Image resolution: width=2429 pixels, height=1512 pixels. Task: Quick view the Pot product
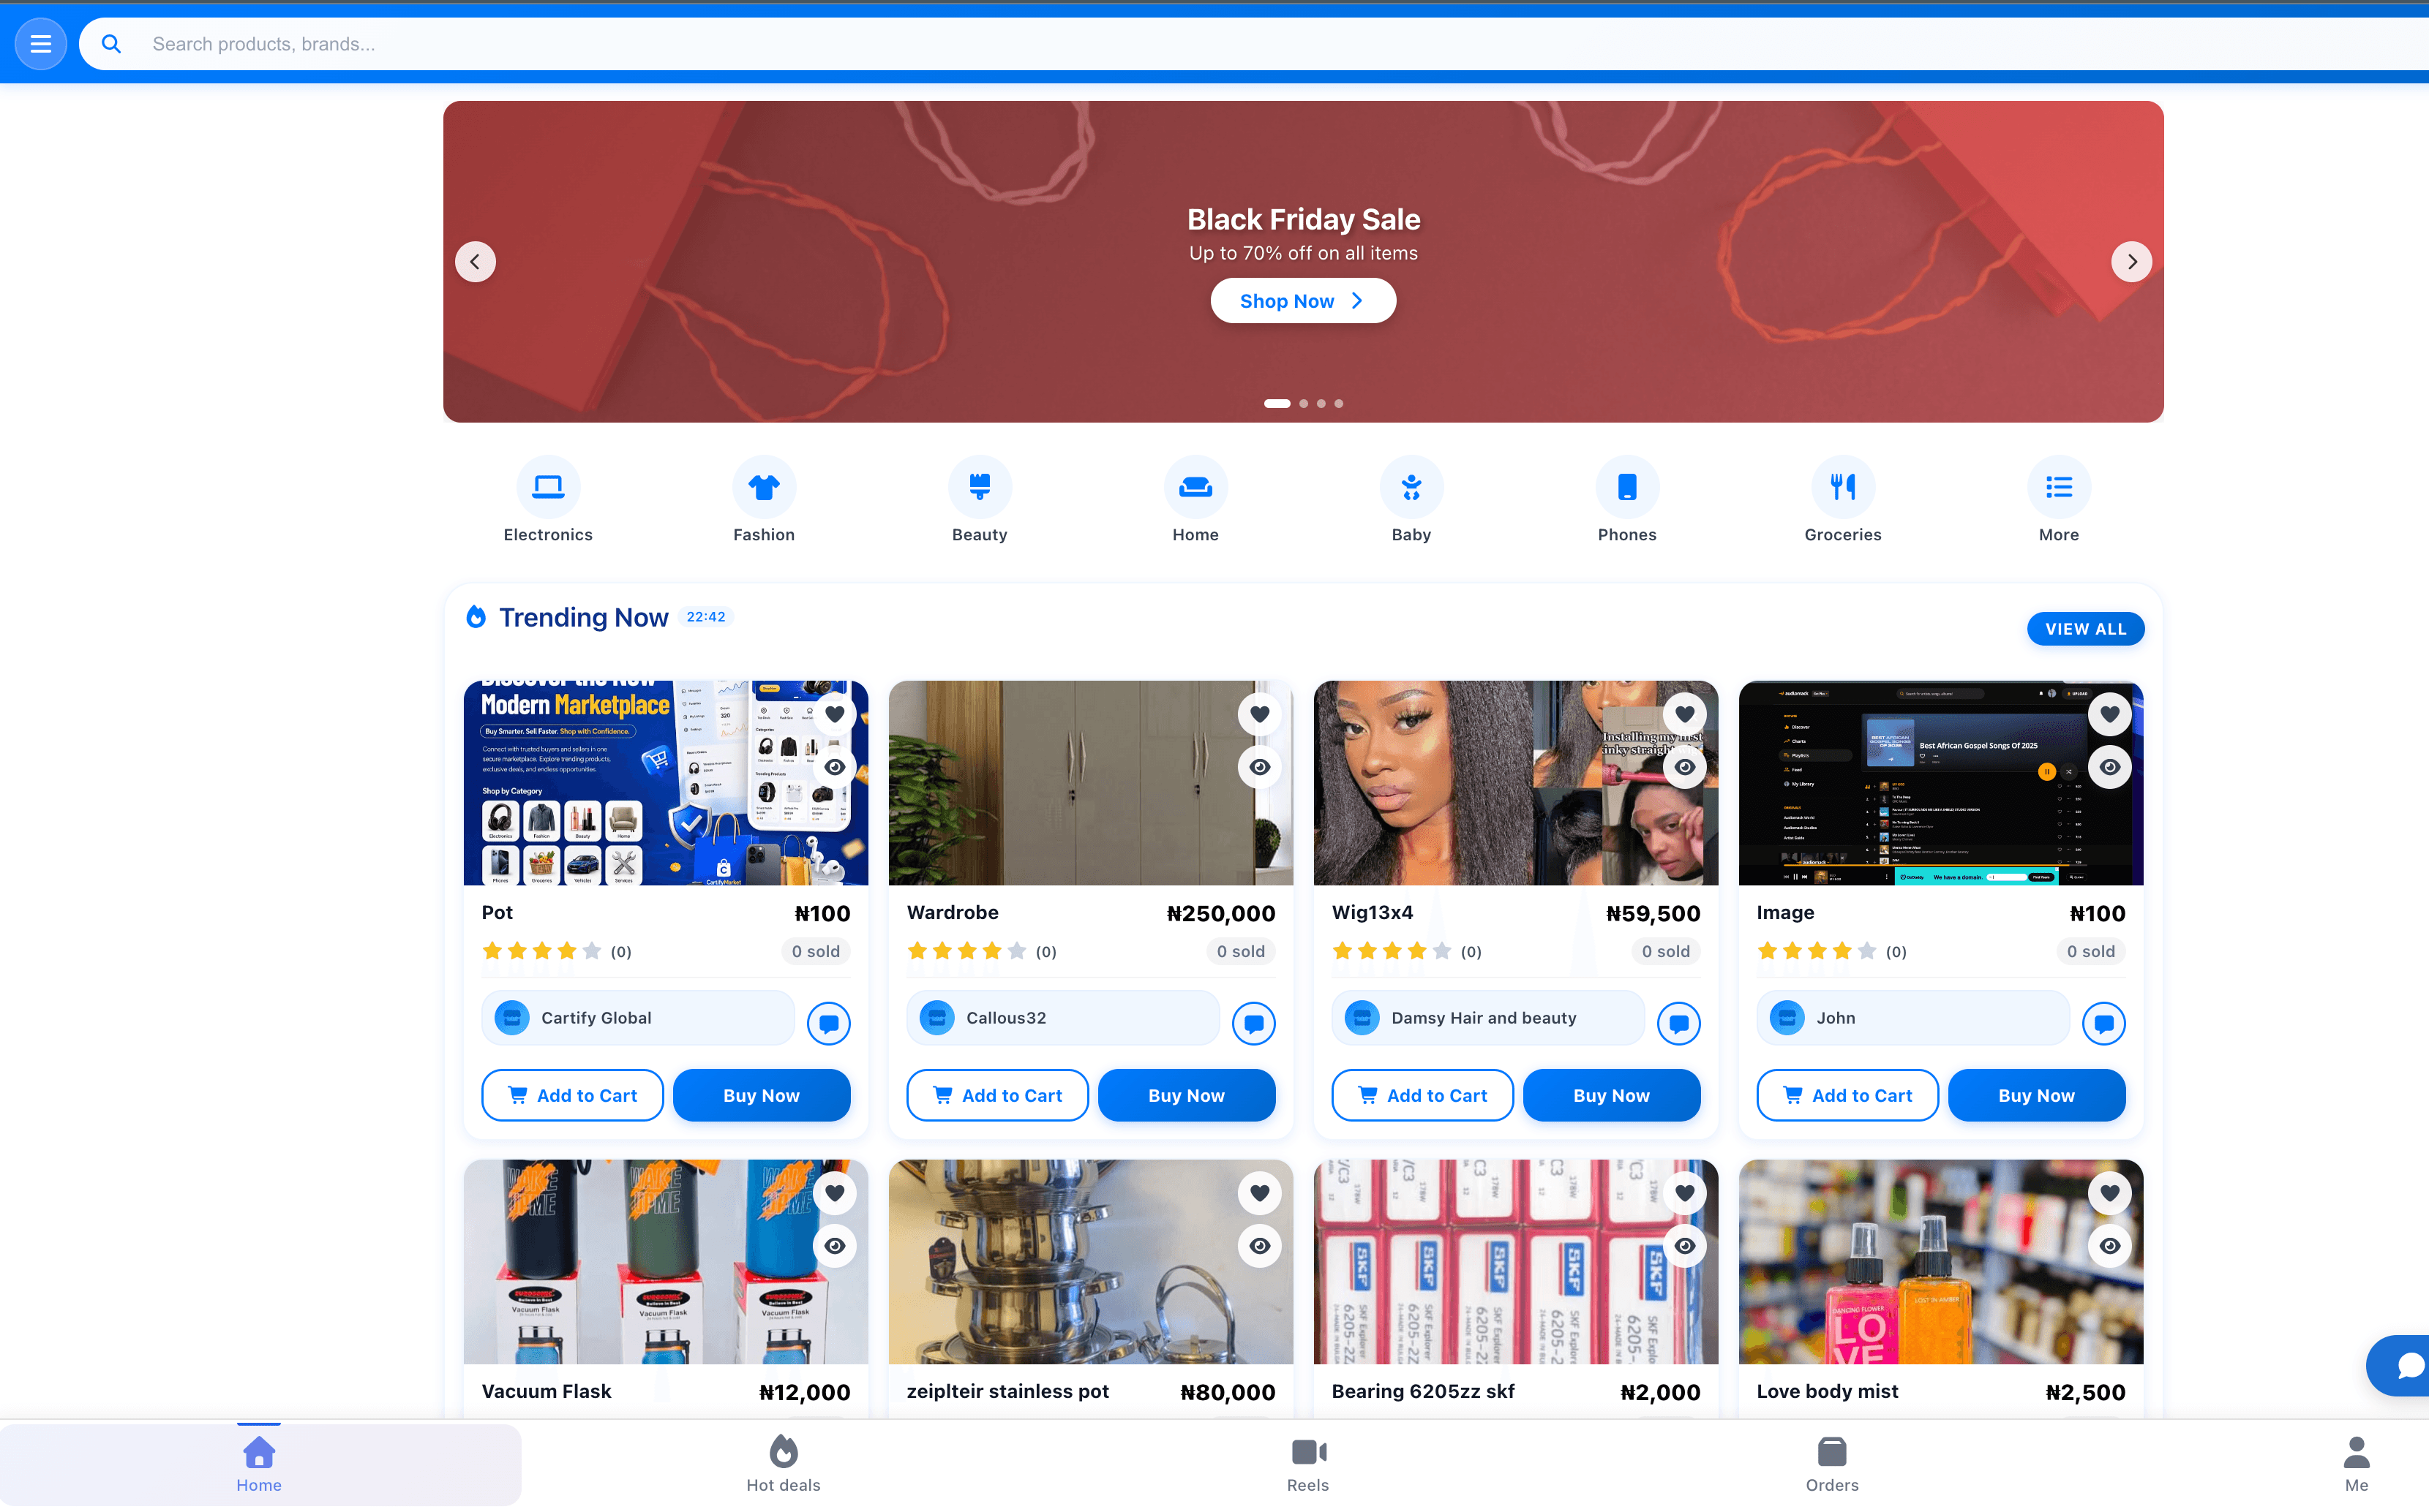click(x=834, y=767)
